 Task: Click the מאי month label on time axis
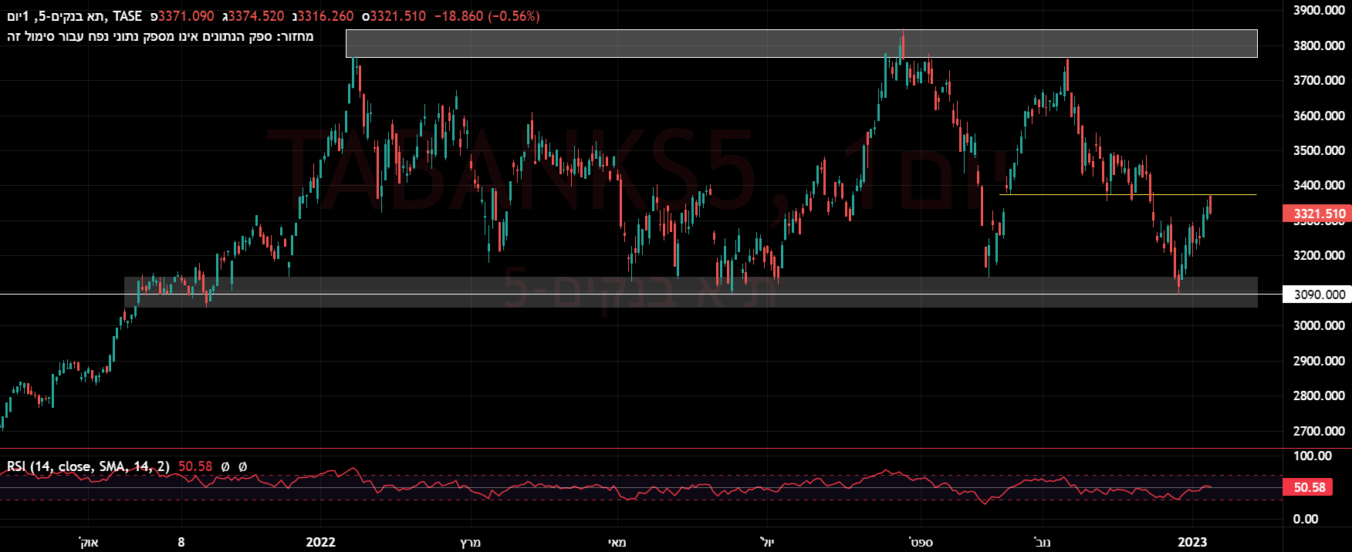click(x=617, y=542)
